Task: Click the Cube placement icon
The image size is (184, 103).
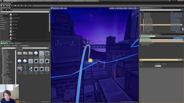Action: pos(11,31)
